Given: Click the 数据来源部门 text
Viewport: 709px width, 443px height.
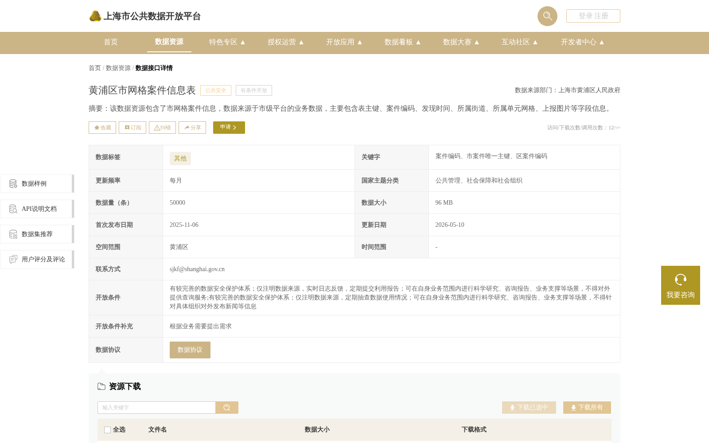Looking at the screenshot, I should coord(568,90).
